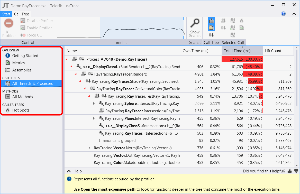The image size is (300, 194).
Task: Toggle the black 0↓ icon in the Call Tree group
Action: 211,35
